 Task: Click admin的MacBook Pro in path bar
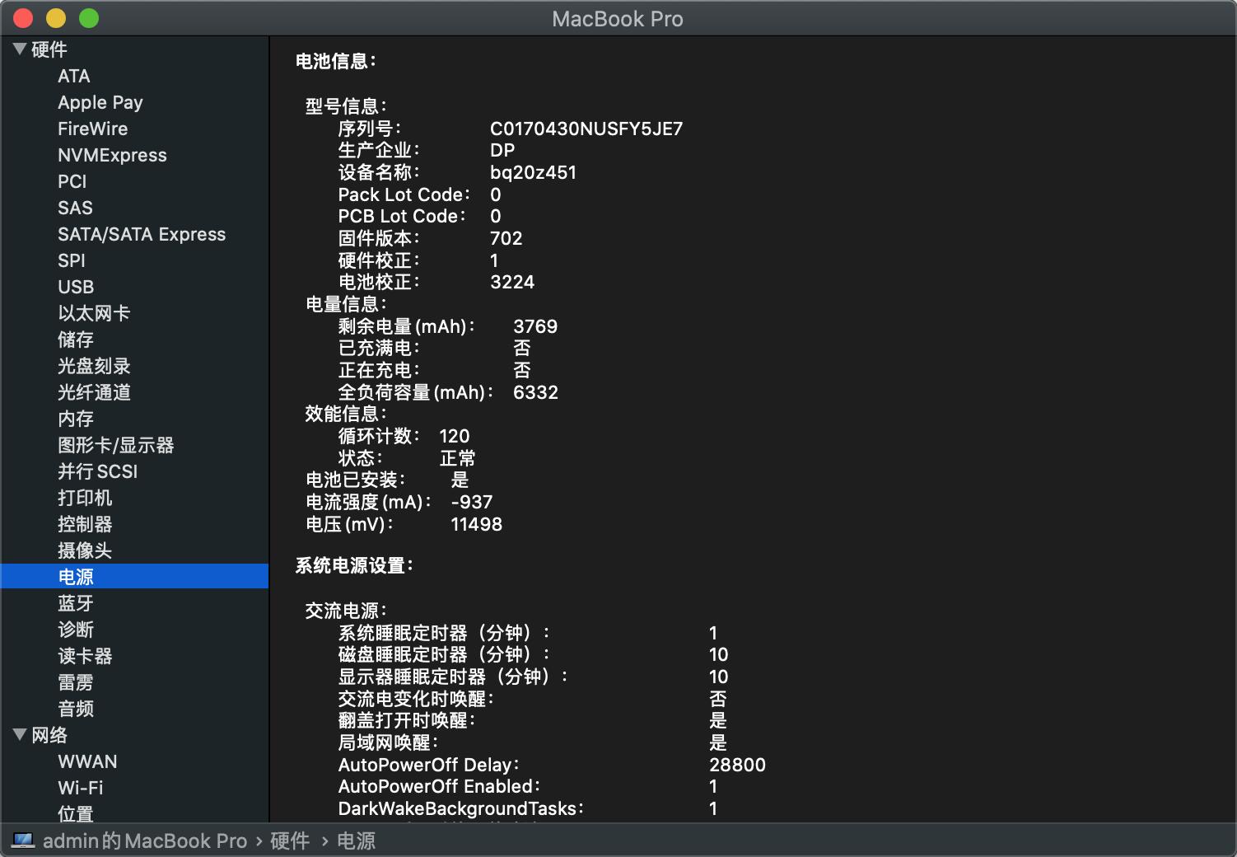point(144,841)
